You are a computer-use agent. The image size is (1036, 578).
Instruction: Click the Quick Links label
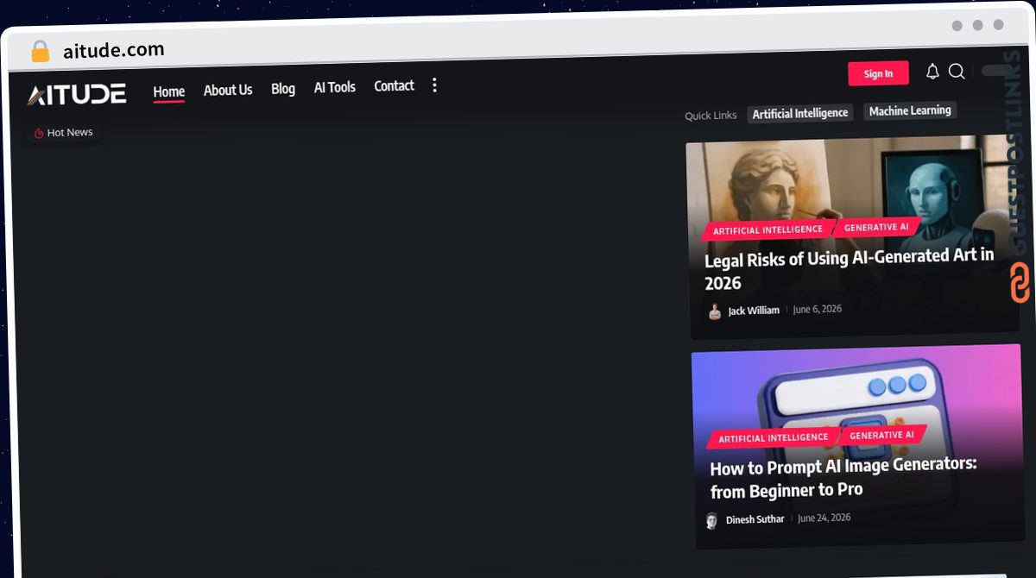coord(711,116)
